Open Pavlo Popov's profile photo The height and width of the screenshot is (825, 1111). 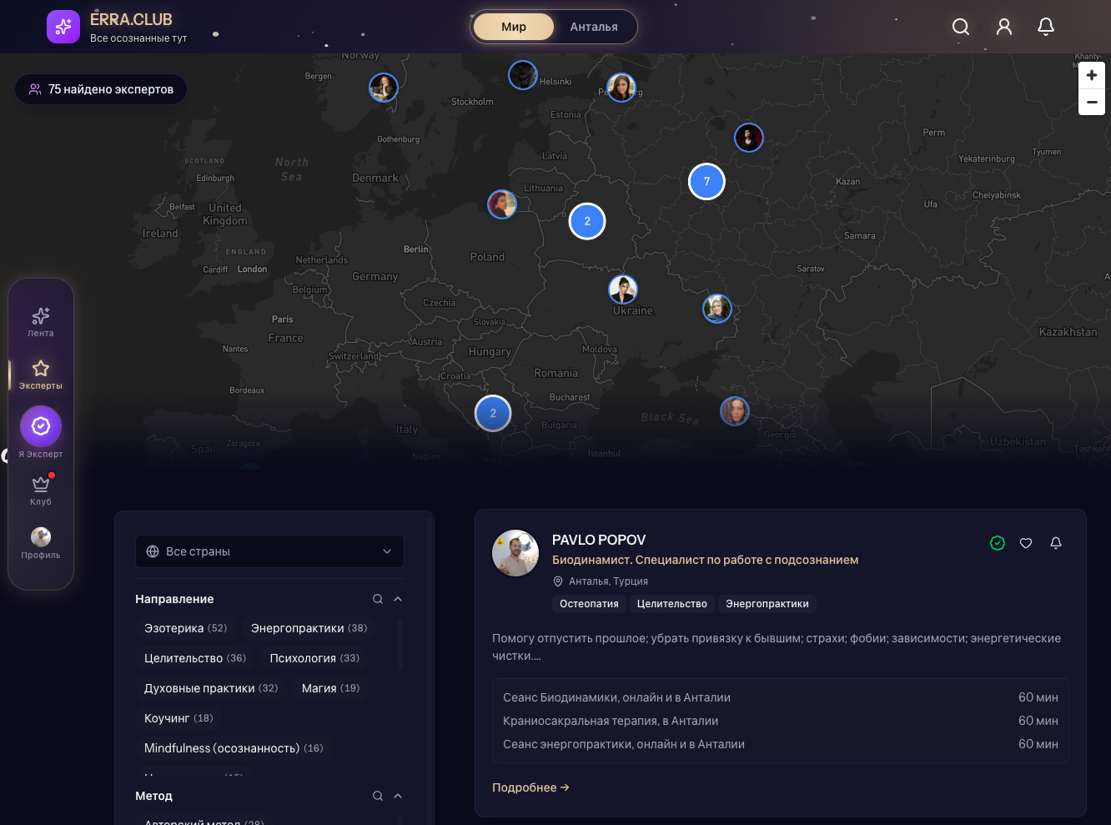pyautogui.click(x=515, y=553)
